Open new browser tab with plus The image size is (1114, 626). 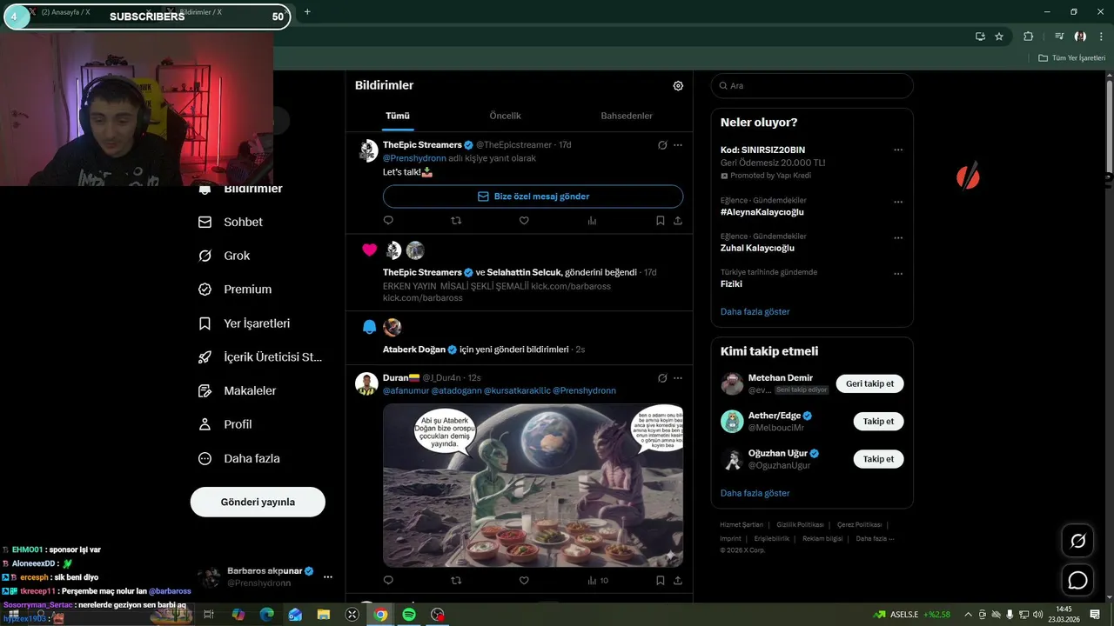[307, 12]
